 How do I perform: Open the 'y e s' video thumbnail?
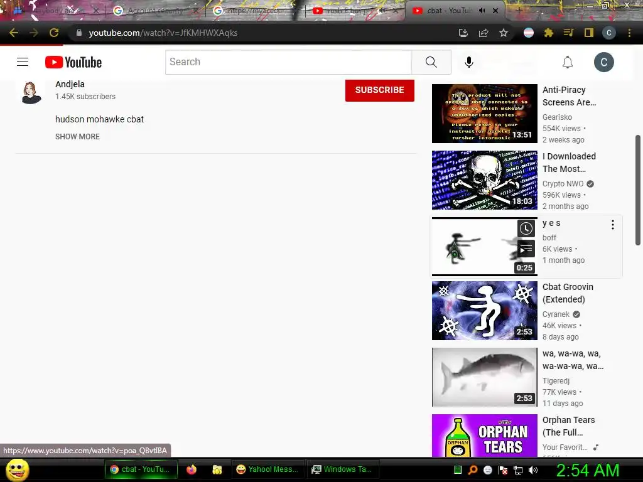point(484,246)
